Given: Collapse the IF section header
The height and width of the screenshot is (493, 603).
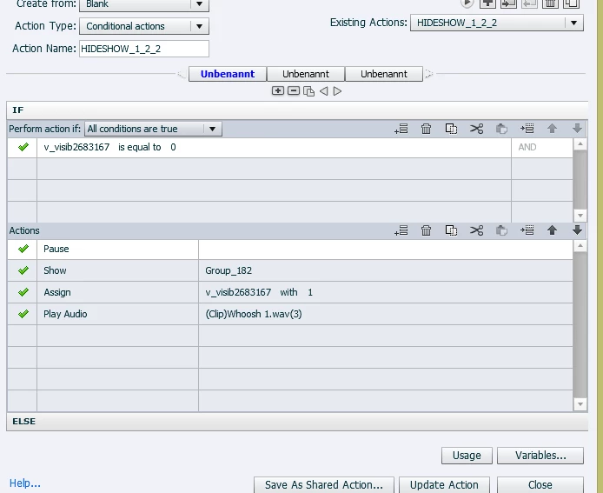Looking at the screenshot, I should tap(297, 110).
